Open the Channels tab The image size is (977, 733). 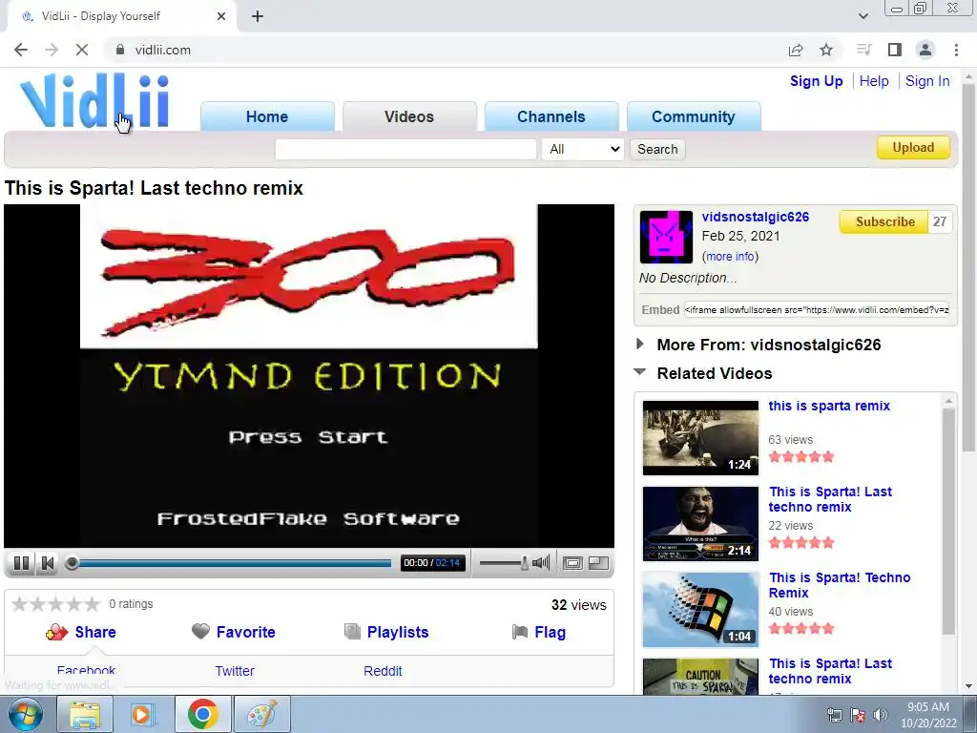point(551,116)
